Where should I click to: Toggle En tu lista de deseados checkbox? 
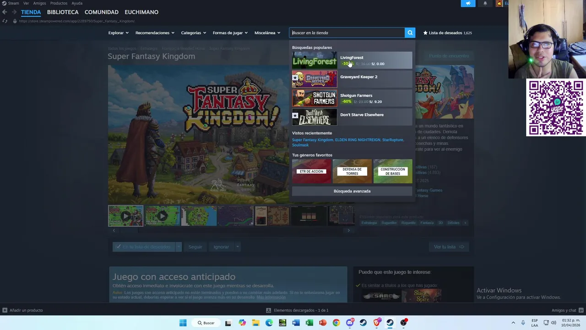pos(118,247)
